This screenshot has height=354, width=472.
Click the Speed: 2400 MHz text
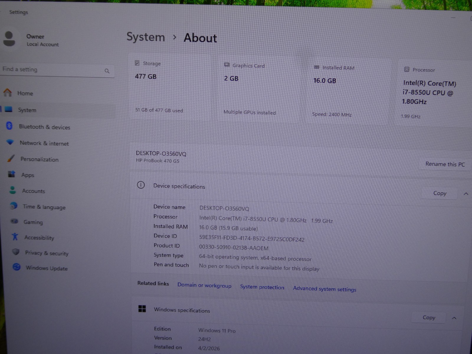(332, 114)
